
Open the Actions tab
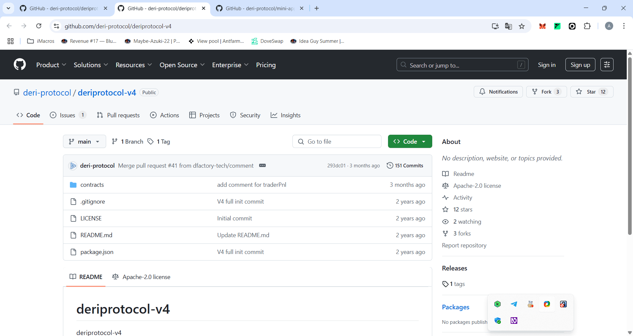pos(165,115)
